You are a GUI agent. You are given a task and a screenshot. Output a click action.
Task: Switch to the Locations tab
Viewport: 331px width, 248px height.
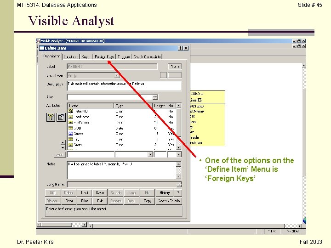pyautogui.click(x=71, y=57)
